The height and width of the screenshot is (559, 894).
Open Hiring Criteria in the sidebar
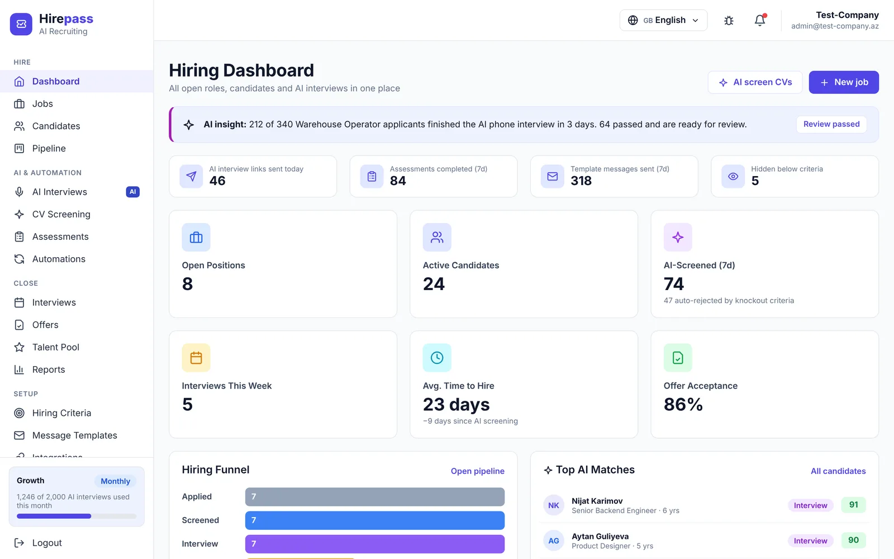(x=77, y=414)
